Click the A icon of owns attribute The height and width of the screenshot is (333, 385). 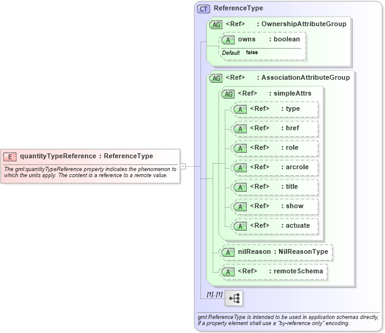[x=228, y=40]
